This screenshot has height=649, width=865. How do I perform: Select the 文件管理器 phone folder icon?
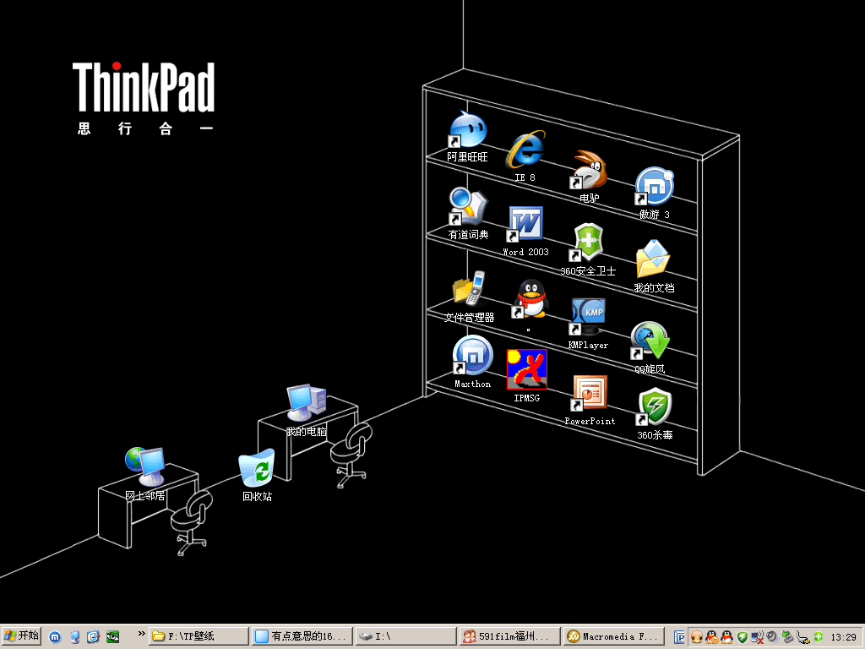pos(470,297)
